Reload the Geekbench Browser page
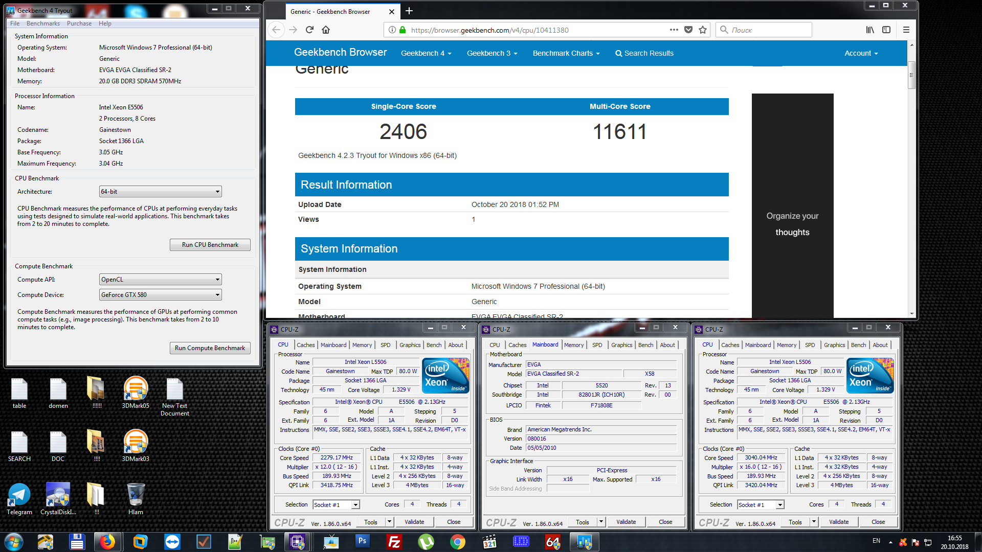Image resolution: width=982 pixels, height=552 pixels. 309,30
